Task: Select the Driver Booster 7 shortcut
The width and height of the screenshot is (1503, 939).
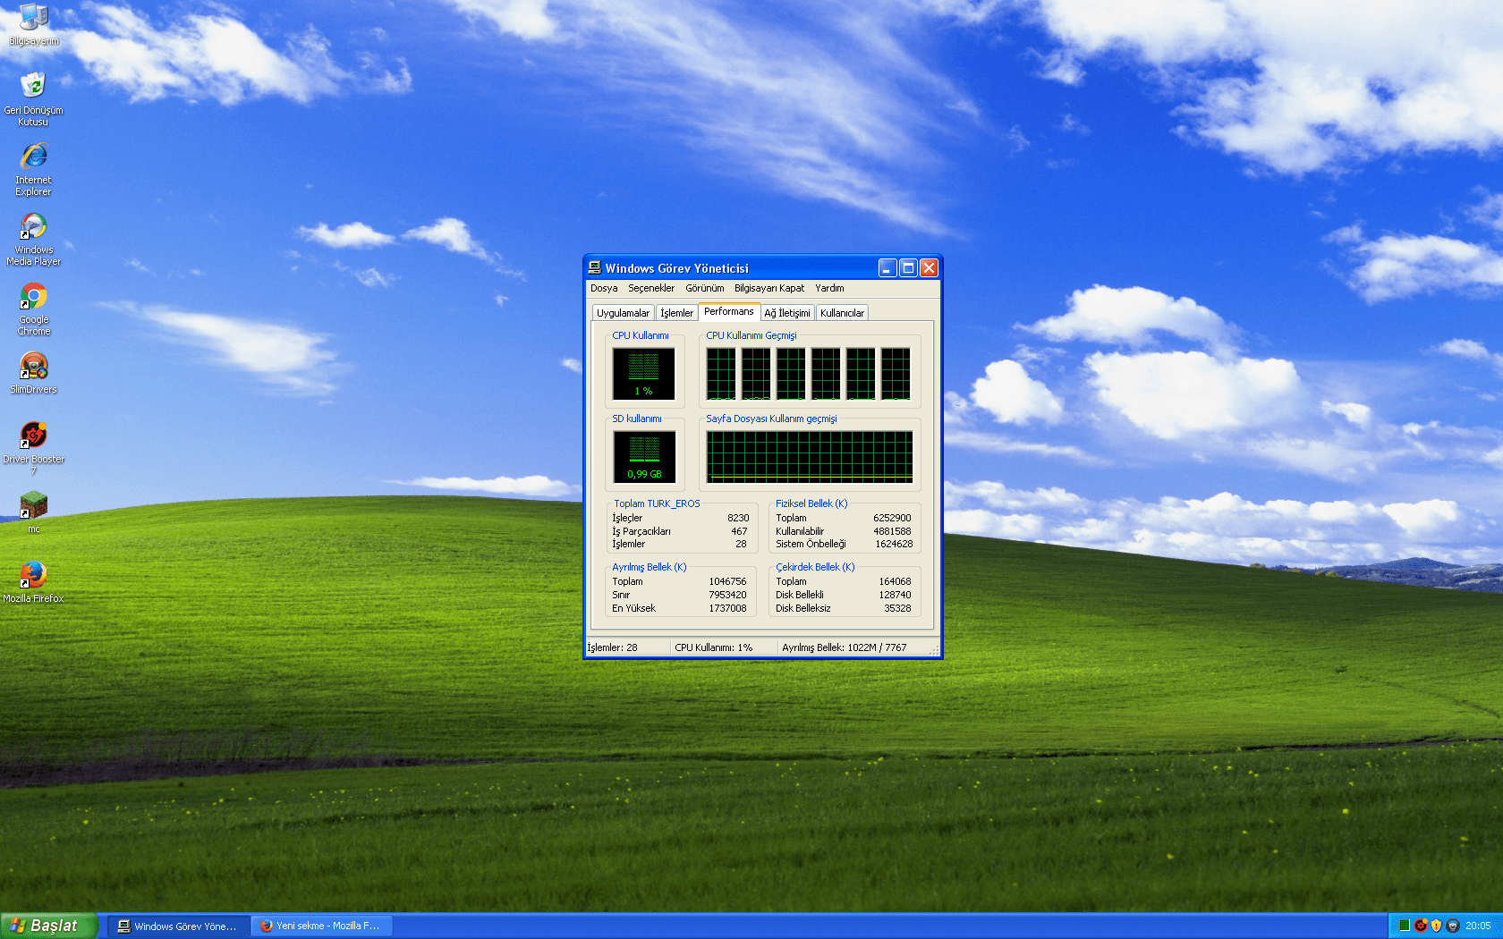Action: click(x=33, y=448)
